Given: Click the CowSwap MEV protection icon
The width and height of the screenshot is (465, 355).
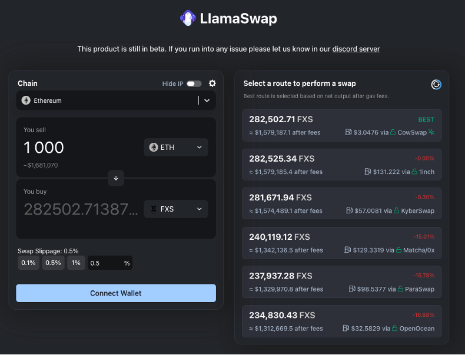Looking at the screenshot, I should click(431, 132).
